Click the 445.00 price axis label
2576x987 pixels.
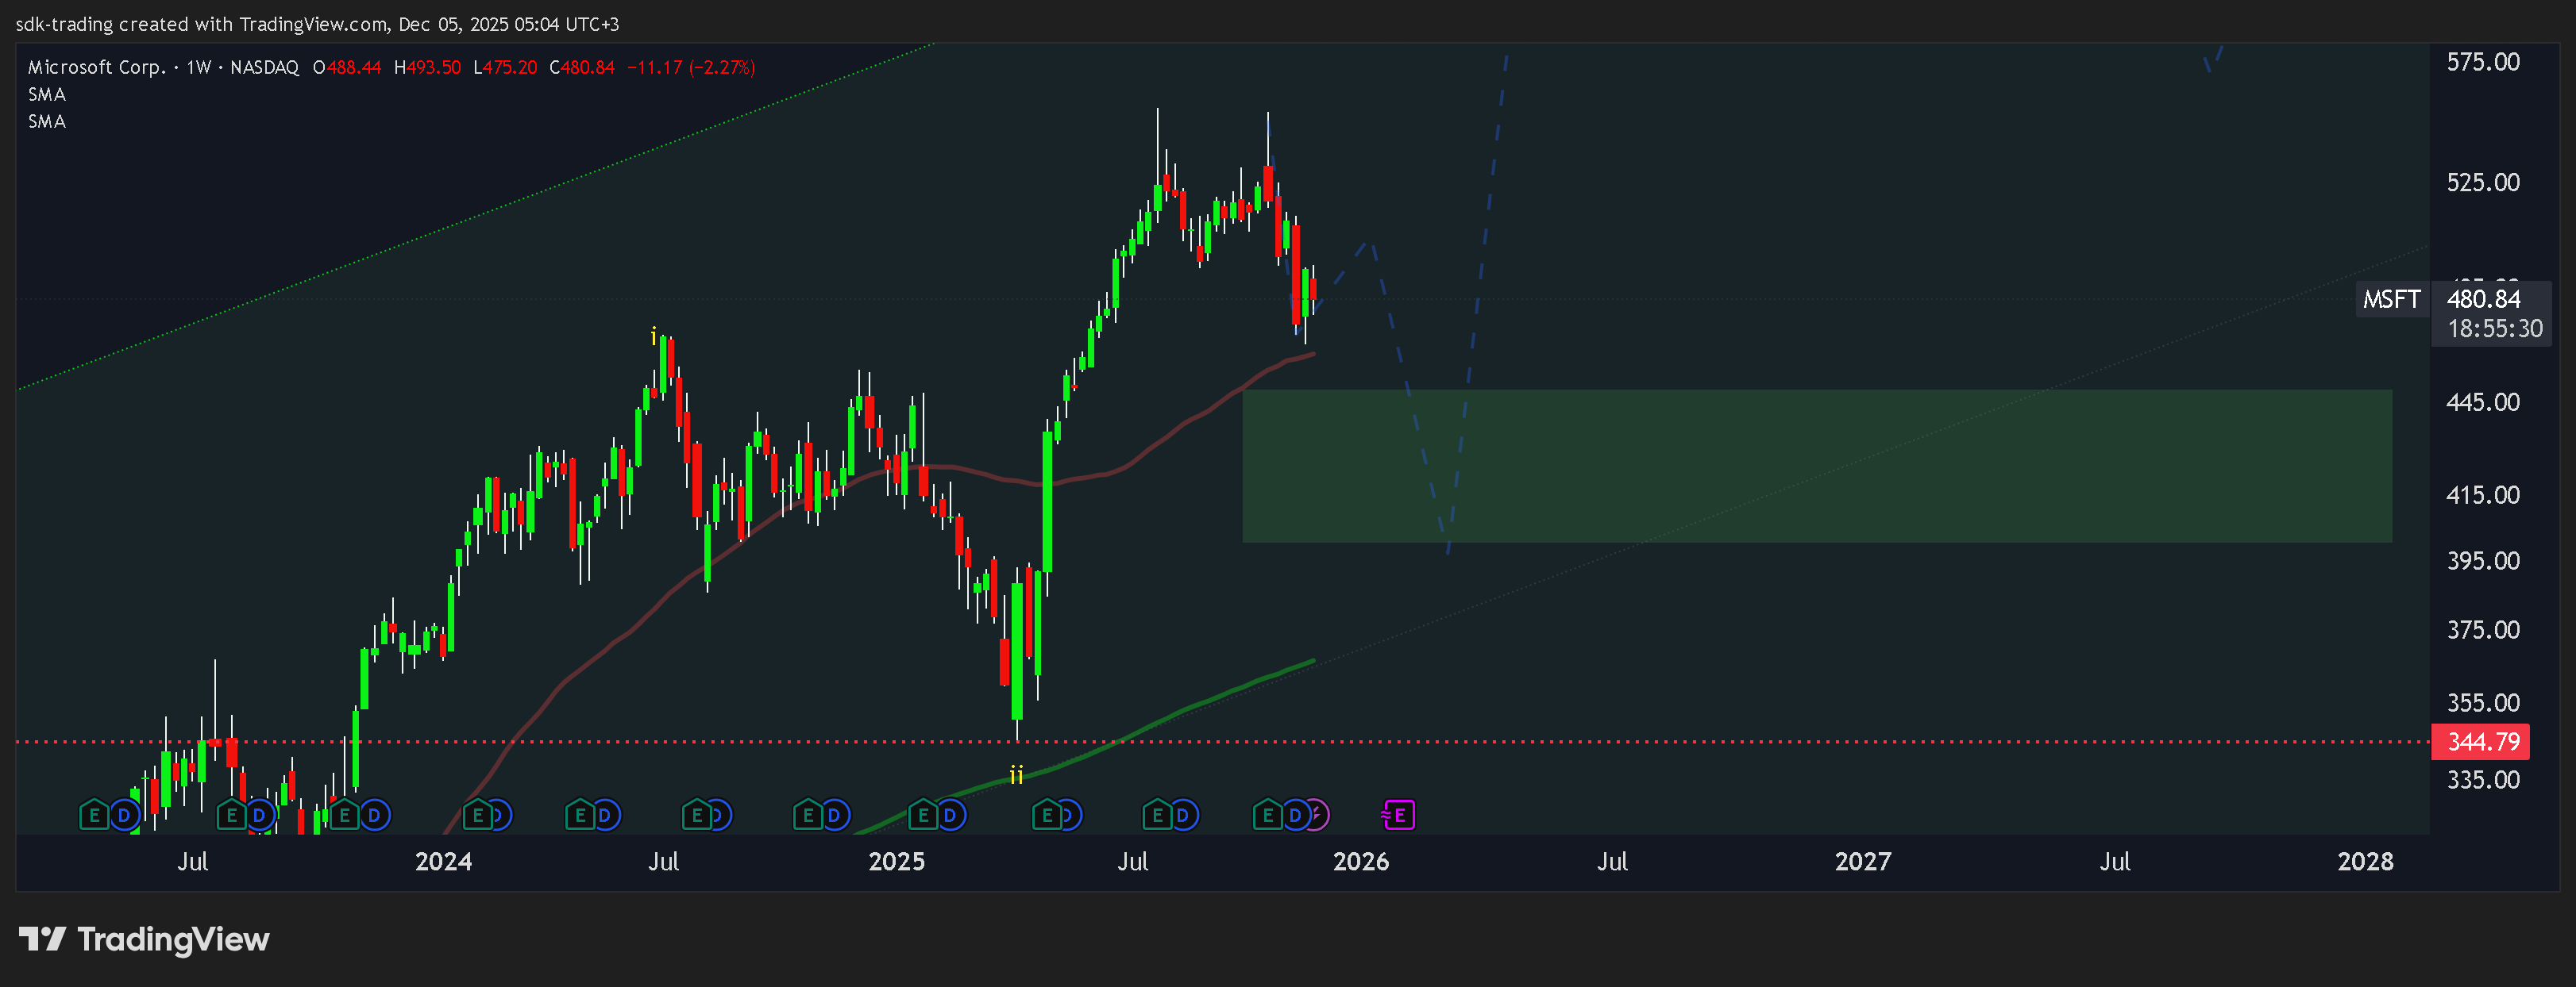tap(2482, 401)
